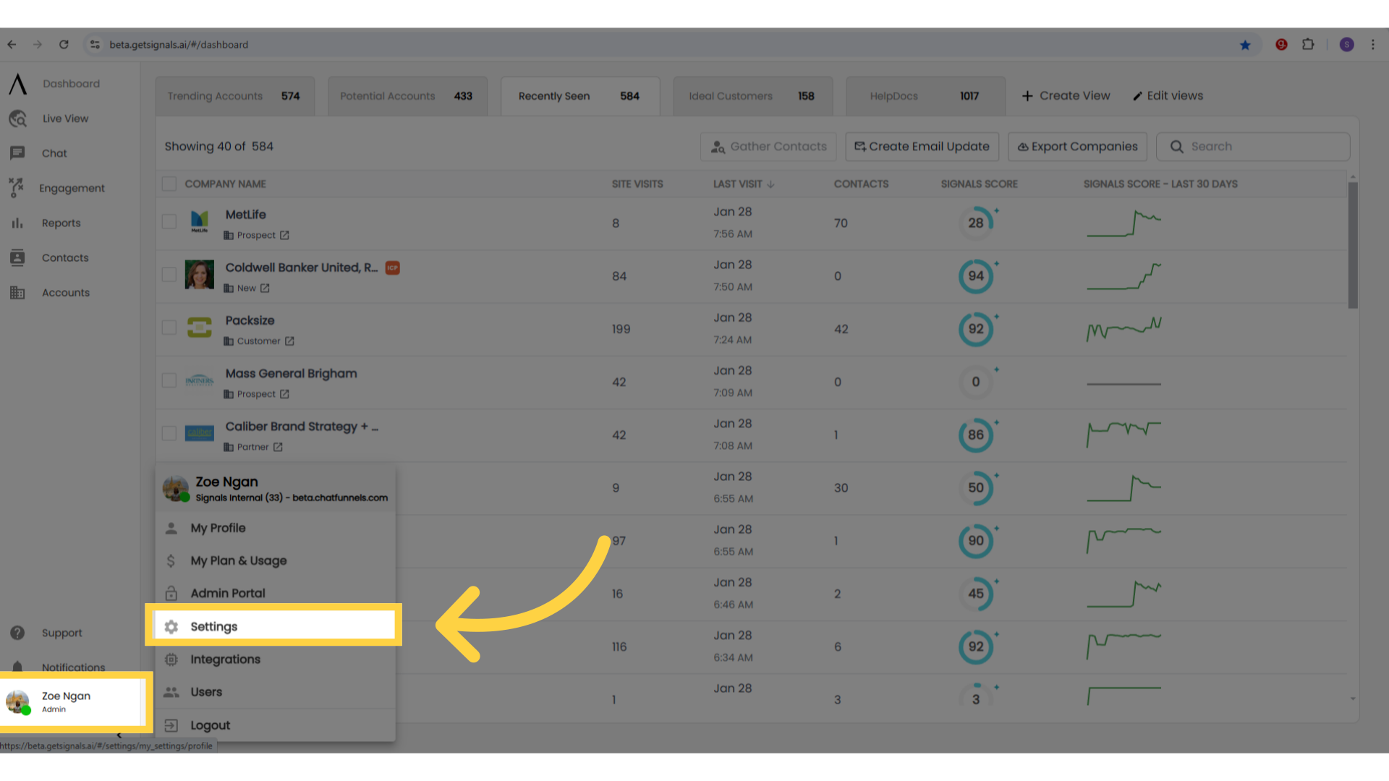Check the Packsize row checkbox
Image resolution: width=1389 pixels, height=781 pixels.
tap(169, 328)
